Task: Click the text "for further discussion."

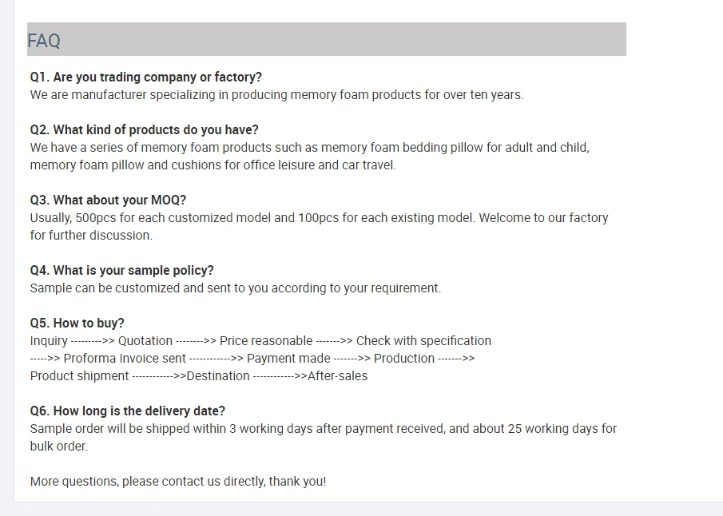Action: 91,236
